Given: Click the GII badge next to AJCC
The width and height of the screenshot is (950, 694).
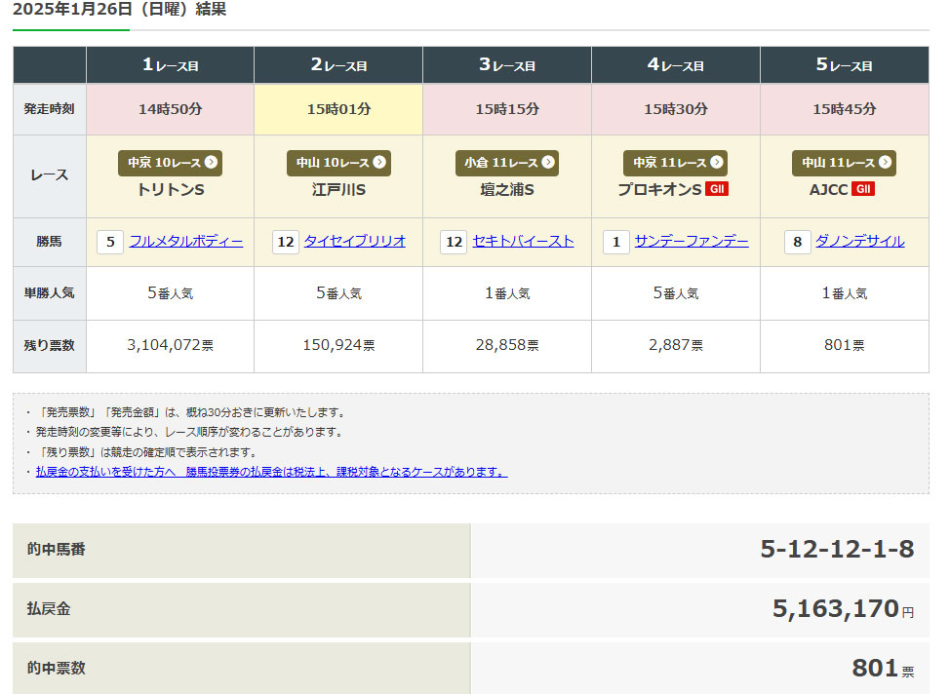Looking at the screenshot, I should [862, 189].
